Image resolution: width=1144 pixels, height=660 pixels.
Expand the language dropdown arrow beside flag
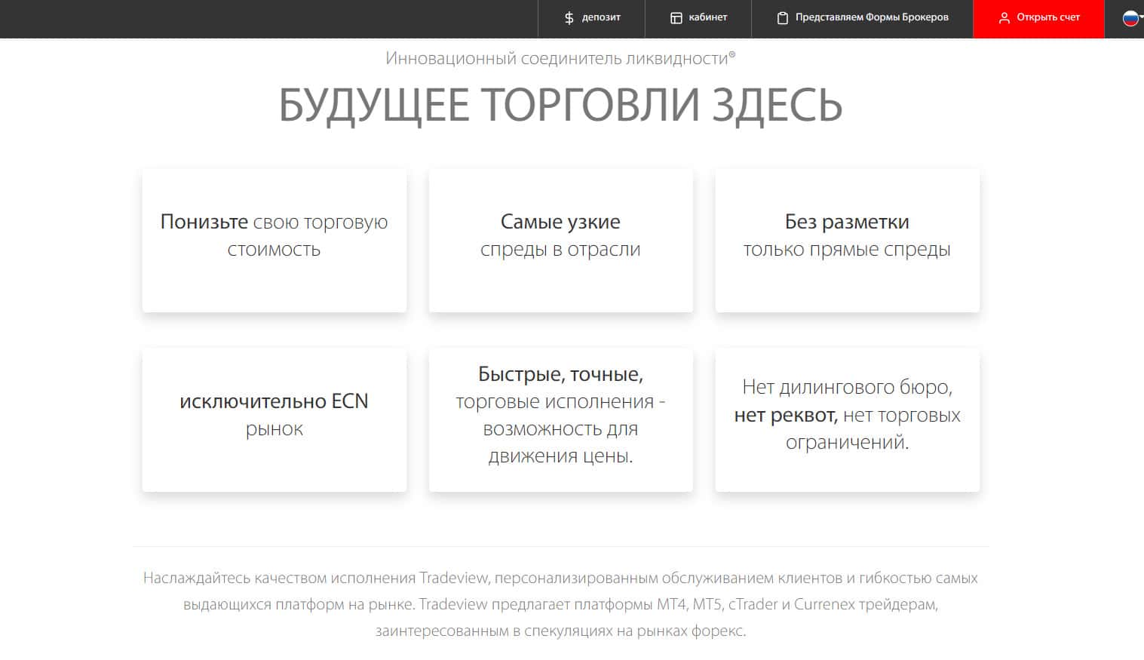point(1141,16)
